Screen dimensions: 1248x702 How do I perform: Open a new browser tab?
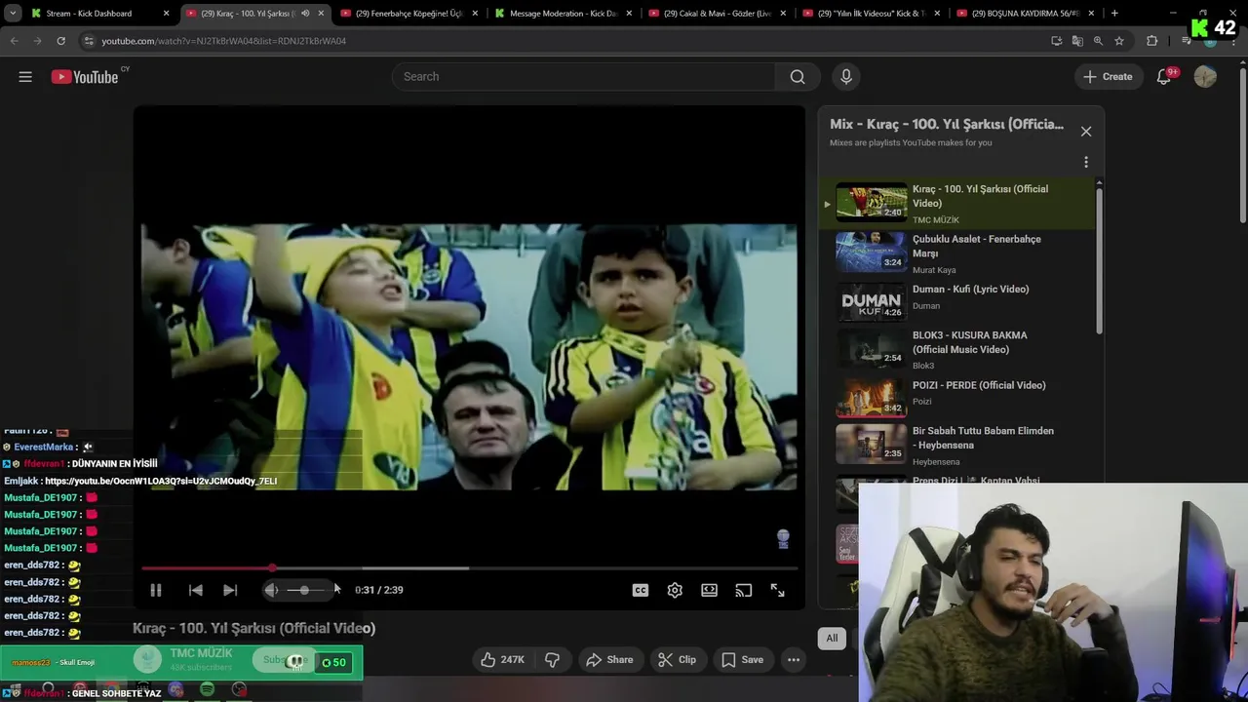point(1114,14)
